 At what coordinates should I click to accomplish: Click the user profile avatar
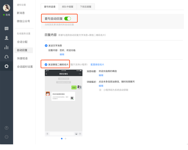(6, 8)
